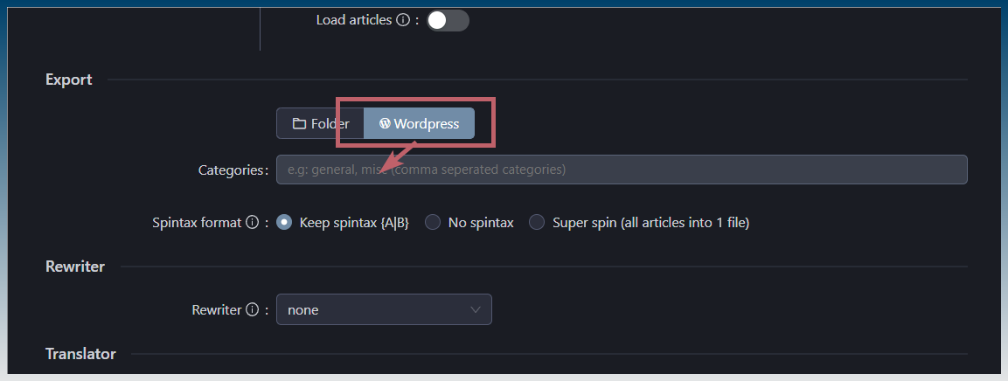Click the Export section heading
1008x381 pixels.
pos(69,80)
